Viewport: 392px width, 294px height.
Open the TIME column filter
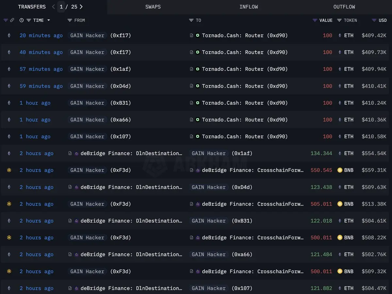click(29, 20)
